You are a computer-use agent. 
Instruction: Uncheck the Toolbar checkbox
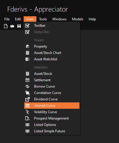tap(27, 26)
